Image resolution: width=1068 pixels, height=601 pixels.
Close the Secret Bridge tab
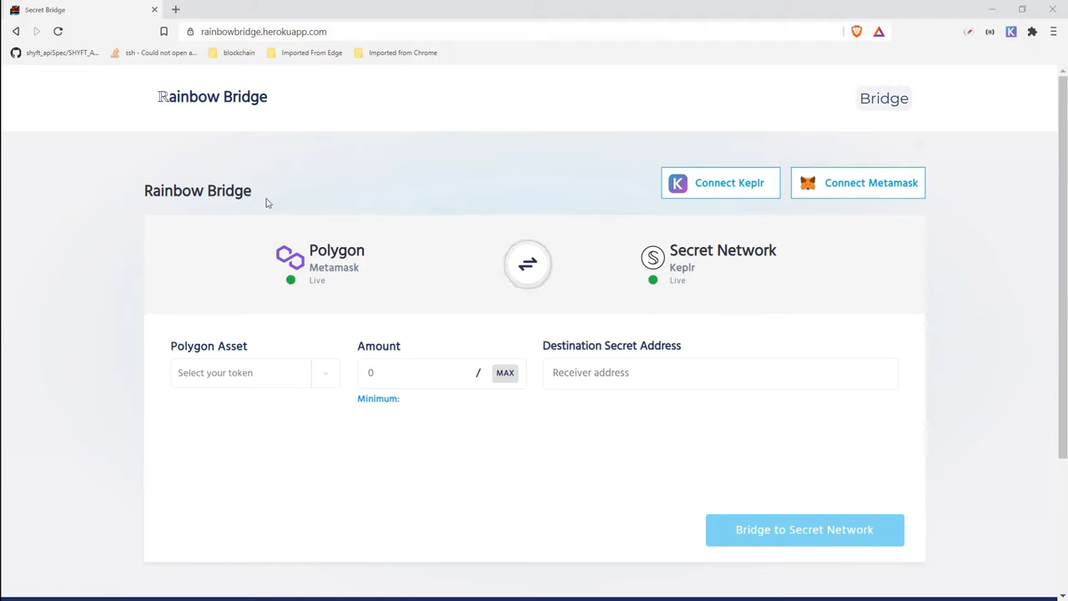[154, 10]
